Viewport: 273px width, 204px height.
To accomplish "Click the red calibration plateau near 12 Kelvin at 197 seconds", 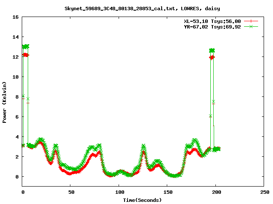I will tap(212, 57).
